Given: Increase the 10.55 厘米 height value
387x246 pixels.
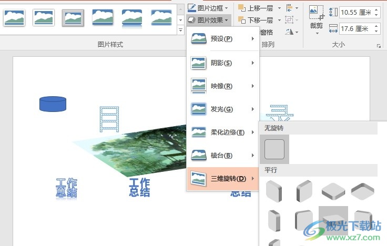Looking at the screenshot, I should tap(376, 10).
